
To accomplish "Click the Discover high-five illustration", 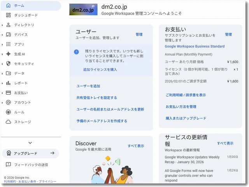I will click(x=112, y=169).
